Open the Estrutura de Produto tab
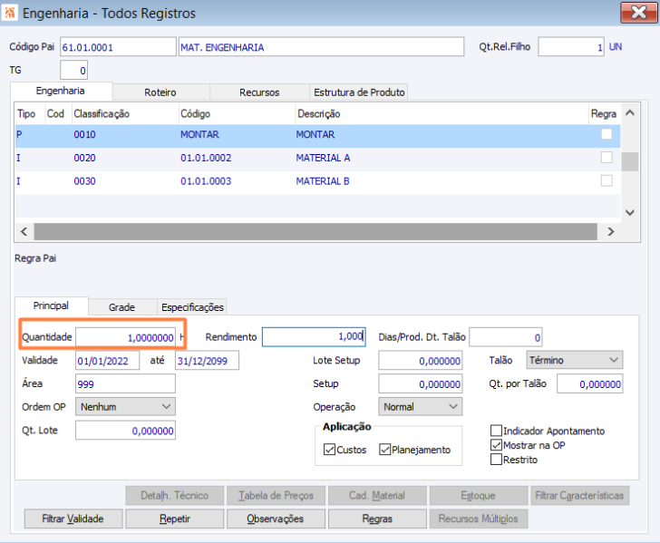The height and width of the screenshot is (543, 660). click(x=359, y=92)
